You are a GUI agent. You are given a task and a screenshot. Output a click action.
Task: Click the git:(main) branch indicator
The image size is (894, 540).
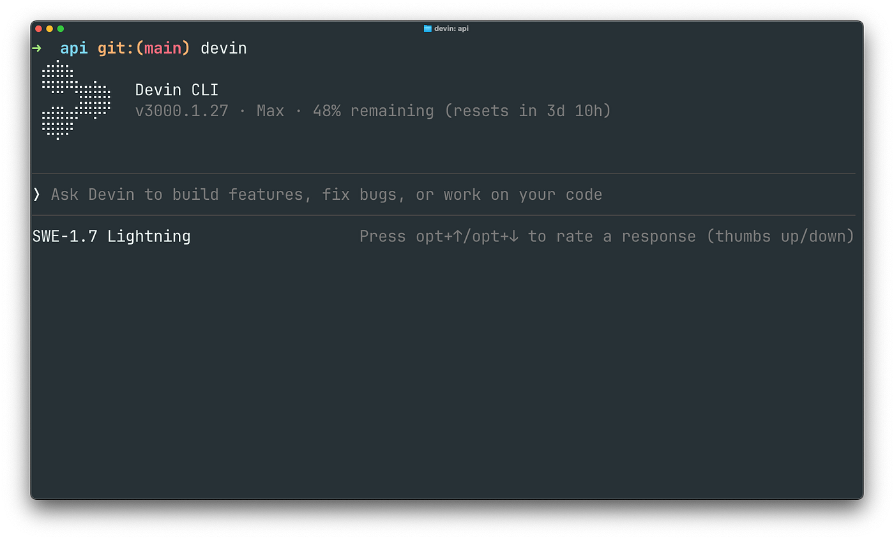click(x=144, y=49)
